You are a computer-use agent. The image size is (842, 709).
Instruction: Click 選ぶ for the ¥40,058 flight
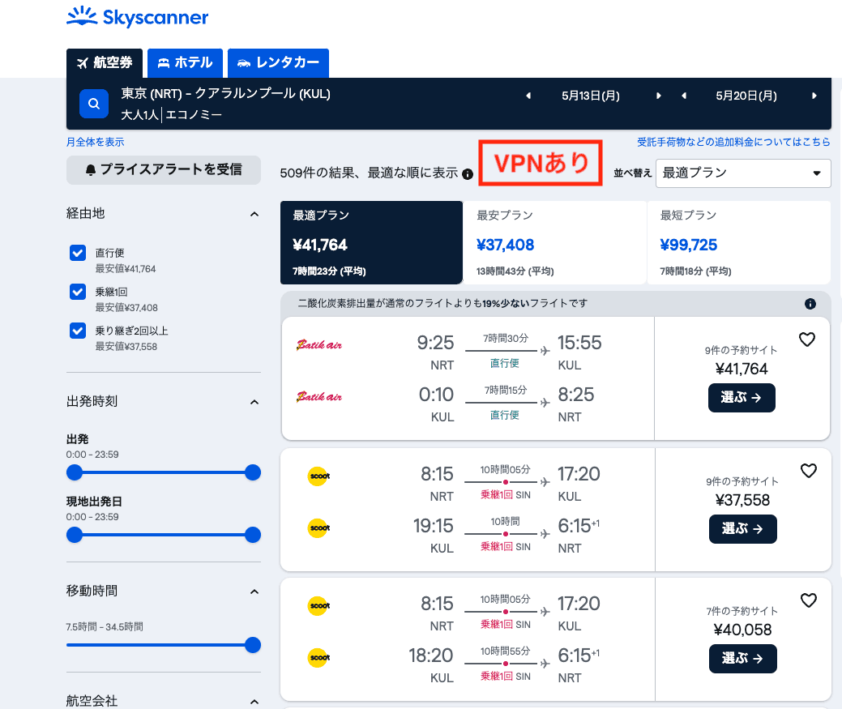click(742, 659)
